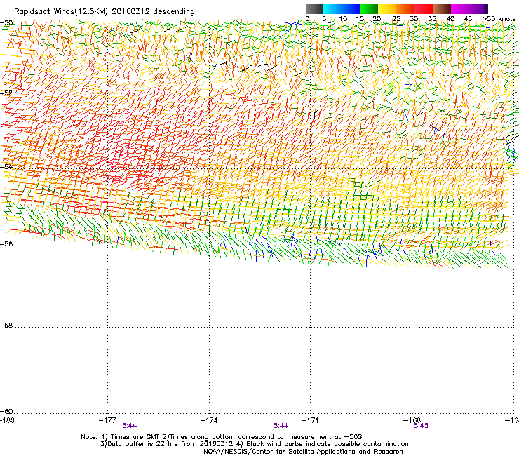Click the gray 0-5 knots color swatch
The height and width of the screenshot is (456, 519).
click(314, 8)
